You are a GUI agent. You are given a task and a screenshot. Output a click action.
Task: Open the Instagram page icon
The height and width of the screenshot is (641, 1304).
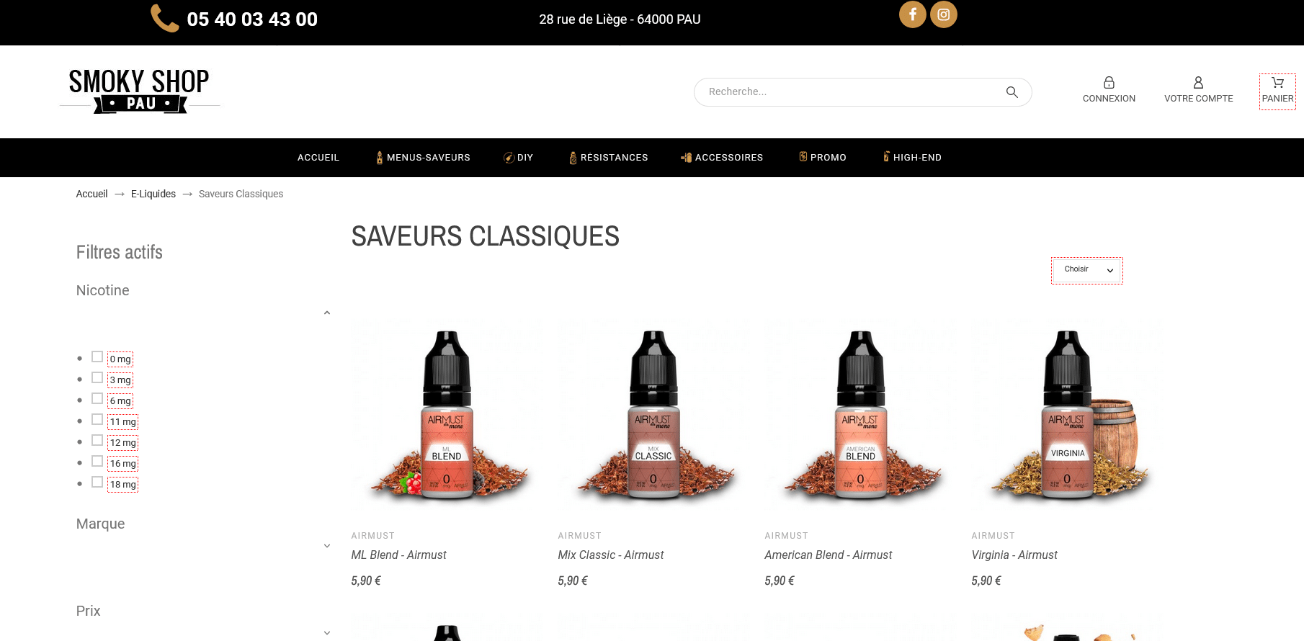(x=943, y=14)
